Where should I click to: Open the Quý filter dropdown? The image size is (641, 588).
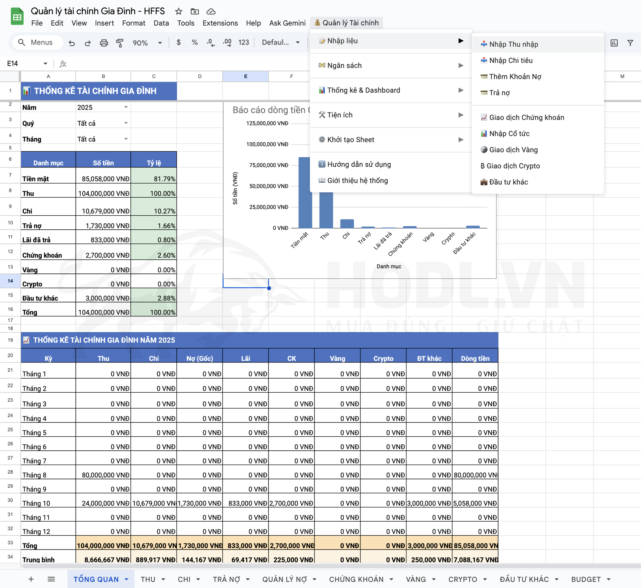(126, 123)
